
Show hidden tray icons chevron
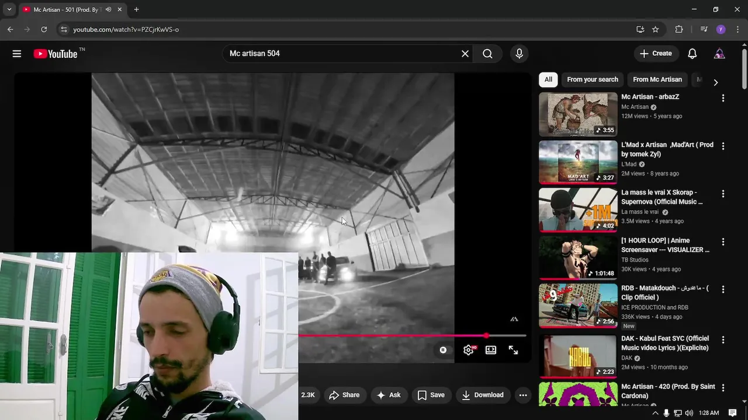(655, 413)
